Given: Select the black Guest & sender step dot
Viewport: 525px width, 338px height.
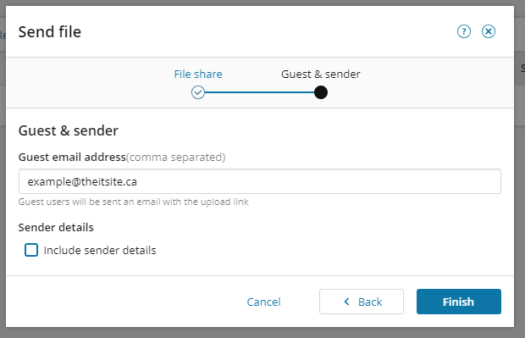Looking at the screenshot, I should click(x=321, y=92).
